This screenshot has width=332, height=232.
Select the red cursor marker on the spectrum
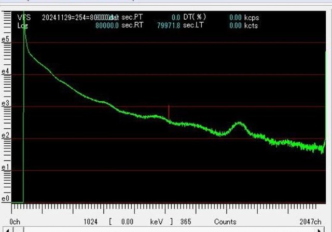tap(169, 113)
